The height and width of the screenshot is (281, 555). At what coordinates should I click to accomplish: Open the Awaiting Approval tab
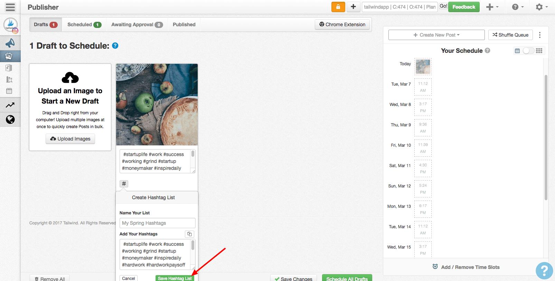[x=137, y=25]
